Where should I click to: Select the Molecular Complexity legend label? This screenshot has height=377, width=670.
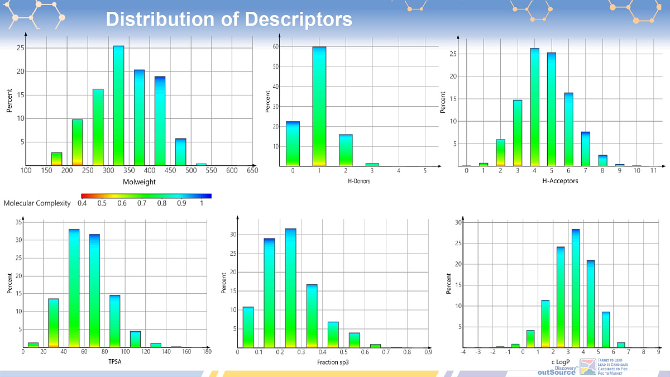coord(37,203)
